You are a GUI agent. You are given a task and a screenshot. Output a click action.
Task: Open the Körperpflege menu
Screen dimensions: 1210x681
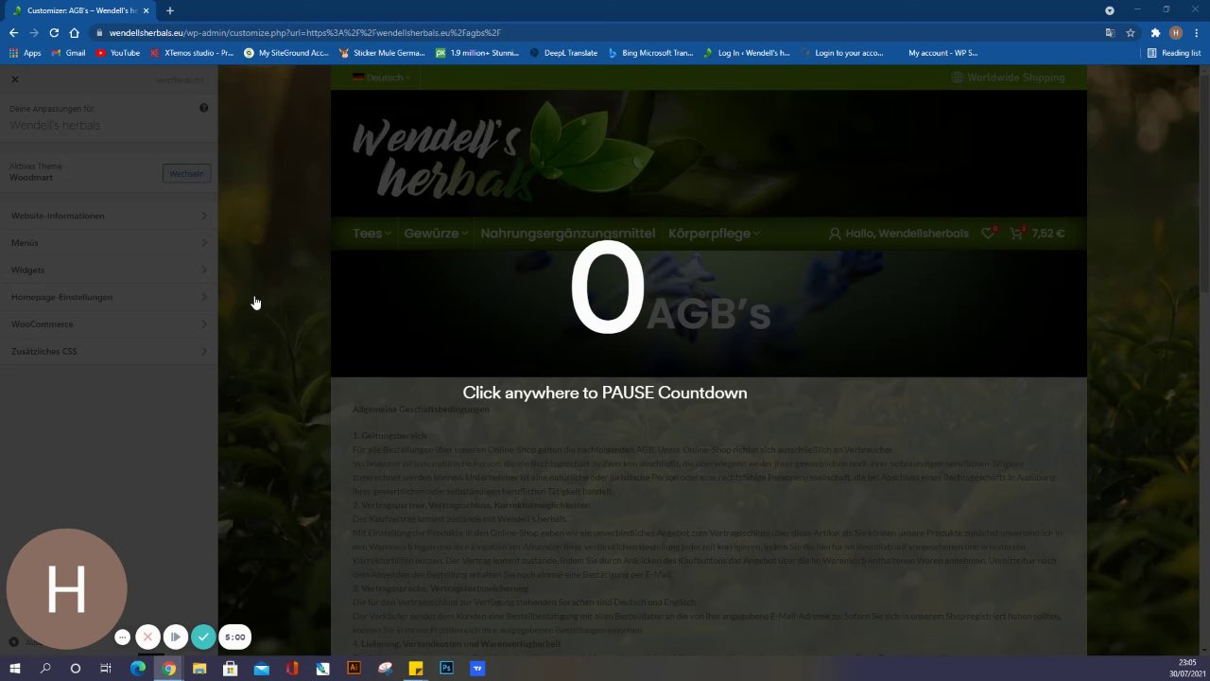point(714,234)
